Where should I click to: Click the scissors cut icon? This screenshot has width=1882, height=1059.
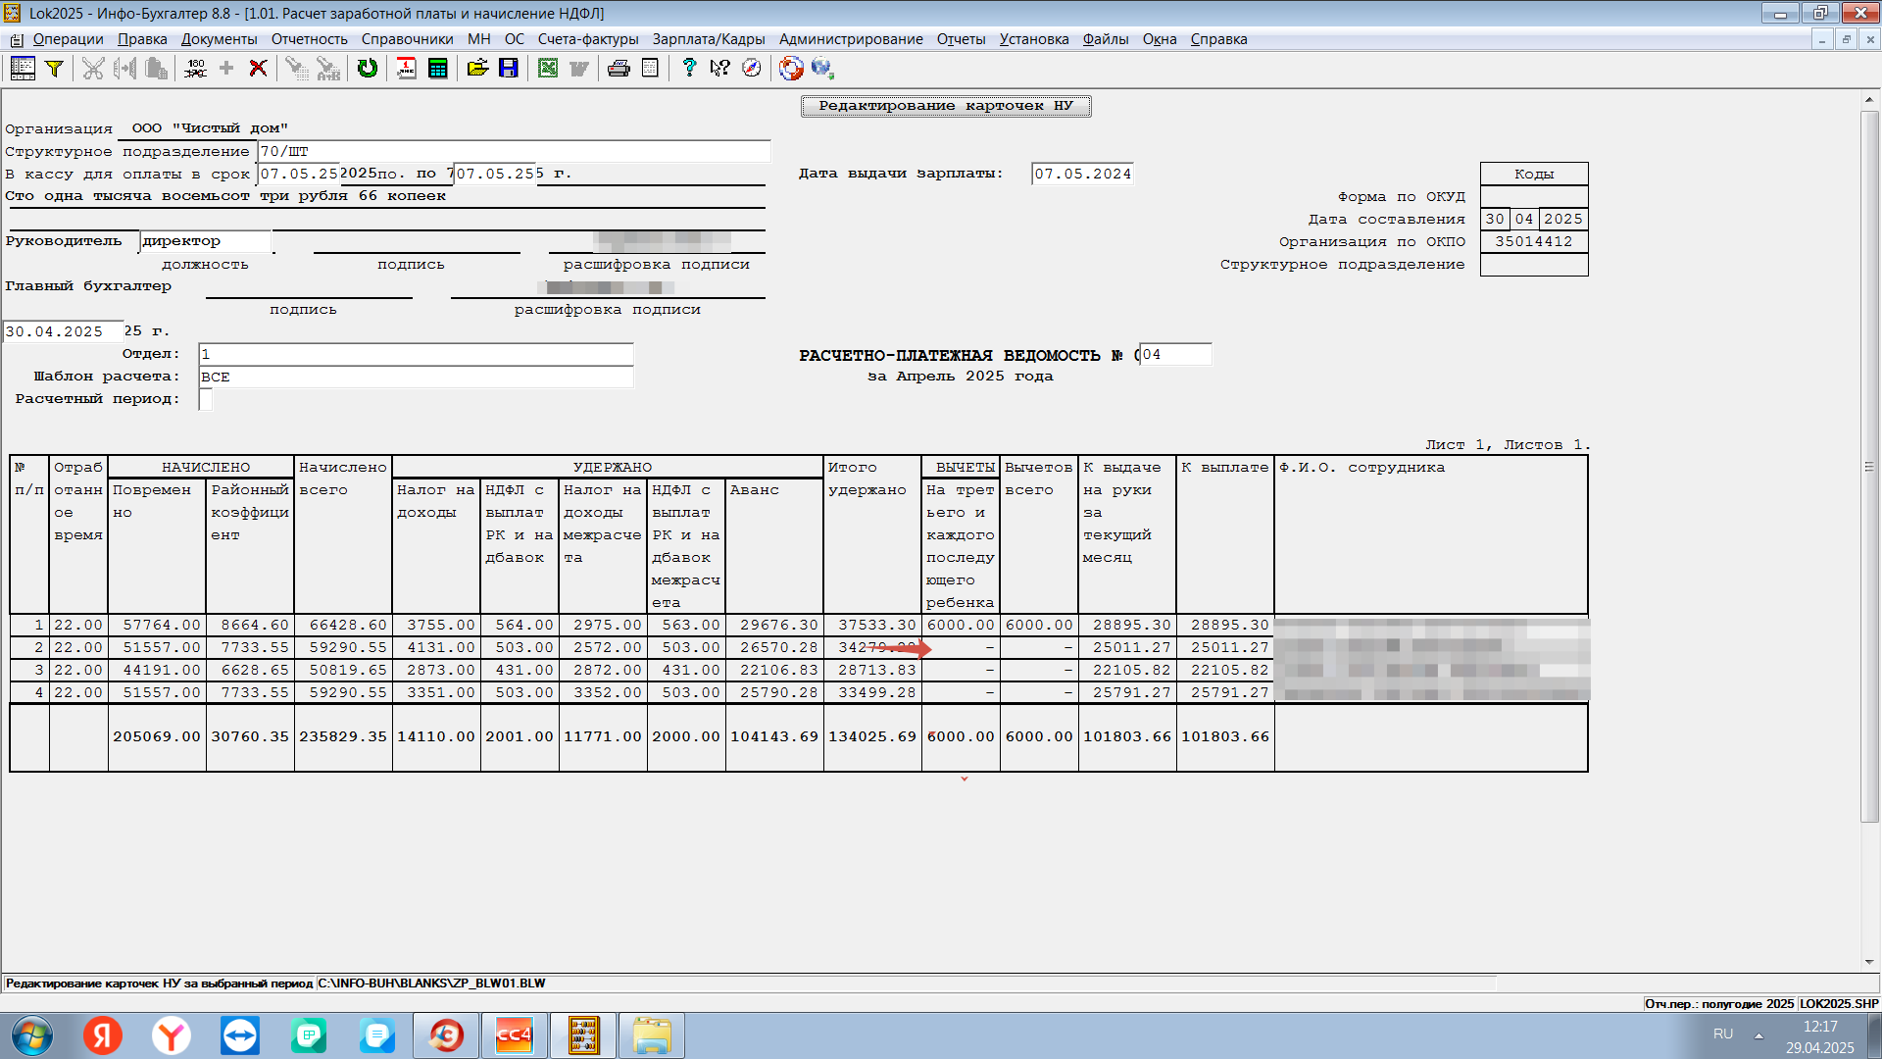93,68
